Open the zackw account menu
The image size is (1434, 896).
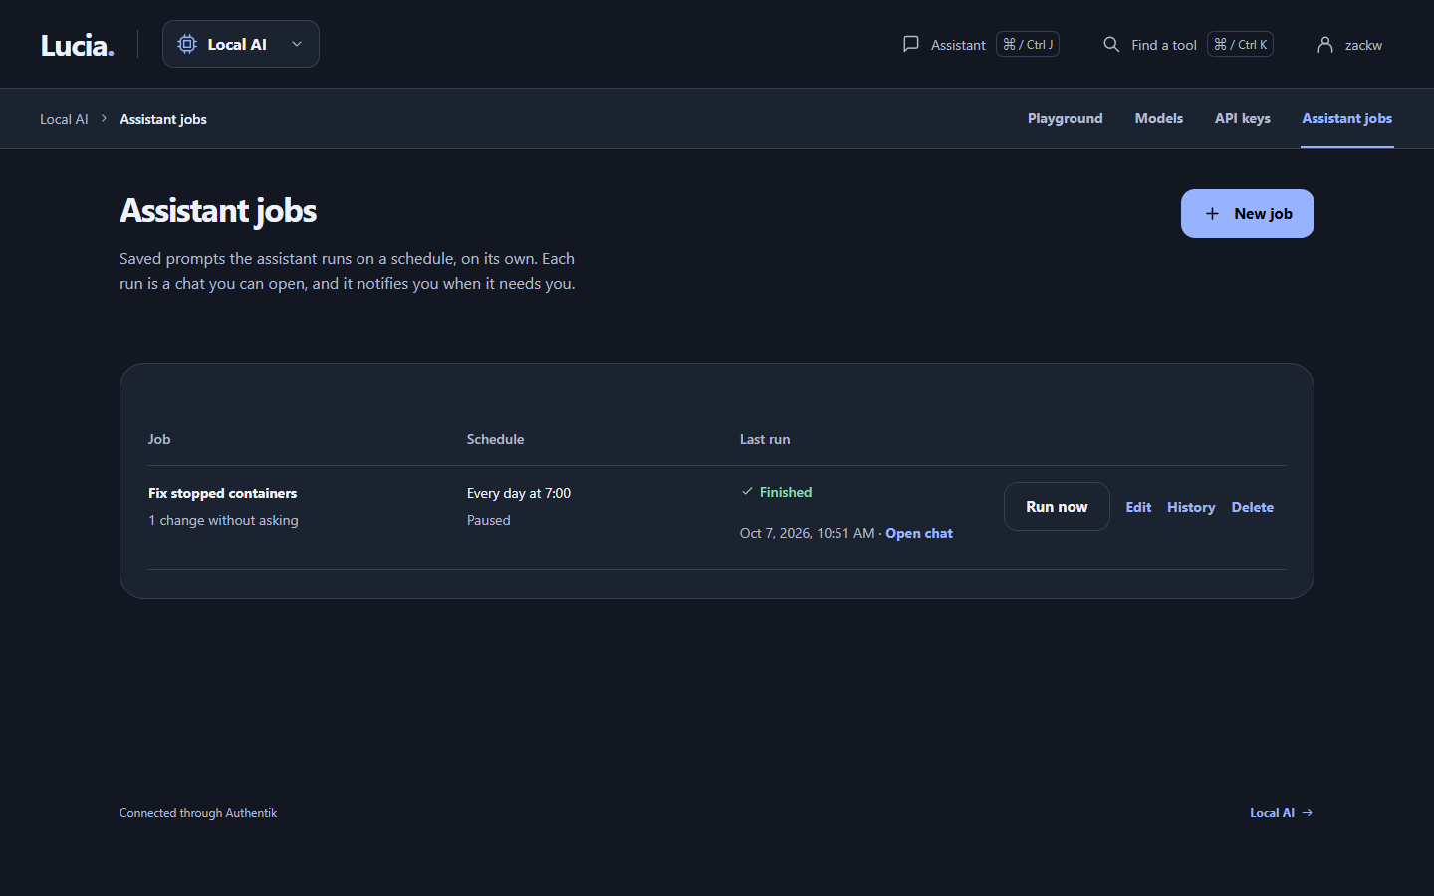tap(1350, 45)
